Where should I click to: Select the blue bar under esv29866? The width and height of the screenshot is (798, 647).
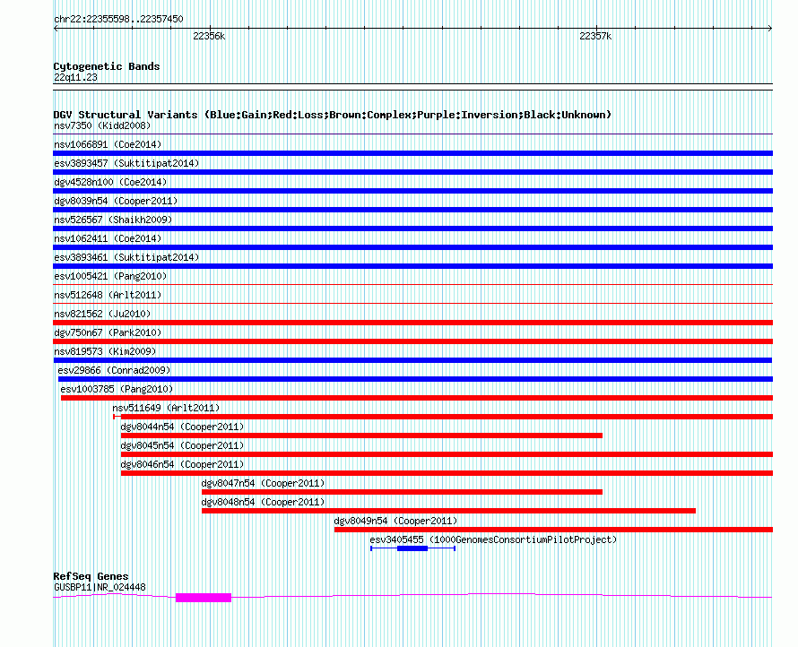416,379
